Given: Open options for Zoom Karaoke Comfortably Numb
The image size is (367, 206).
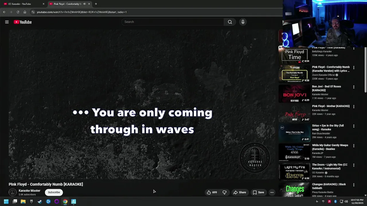Looking at the screenshot, I should click(x=354, y=68).
